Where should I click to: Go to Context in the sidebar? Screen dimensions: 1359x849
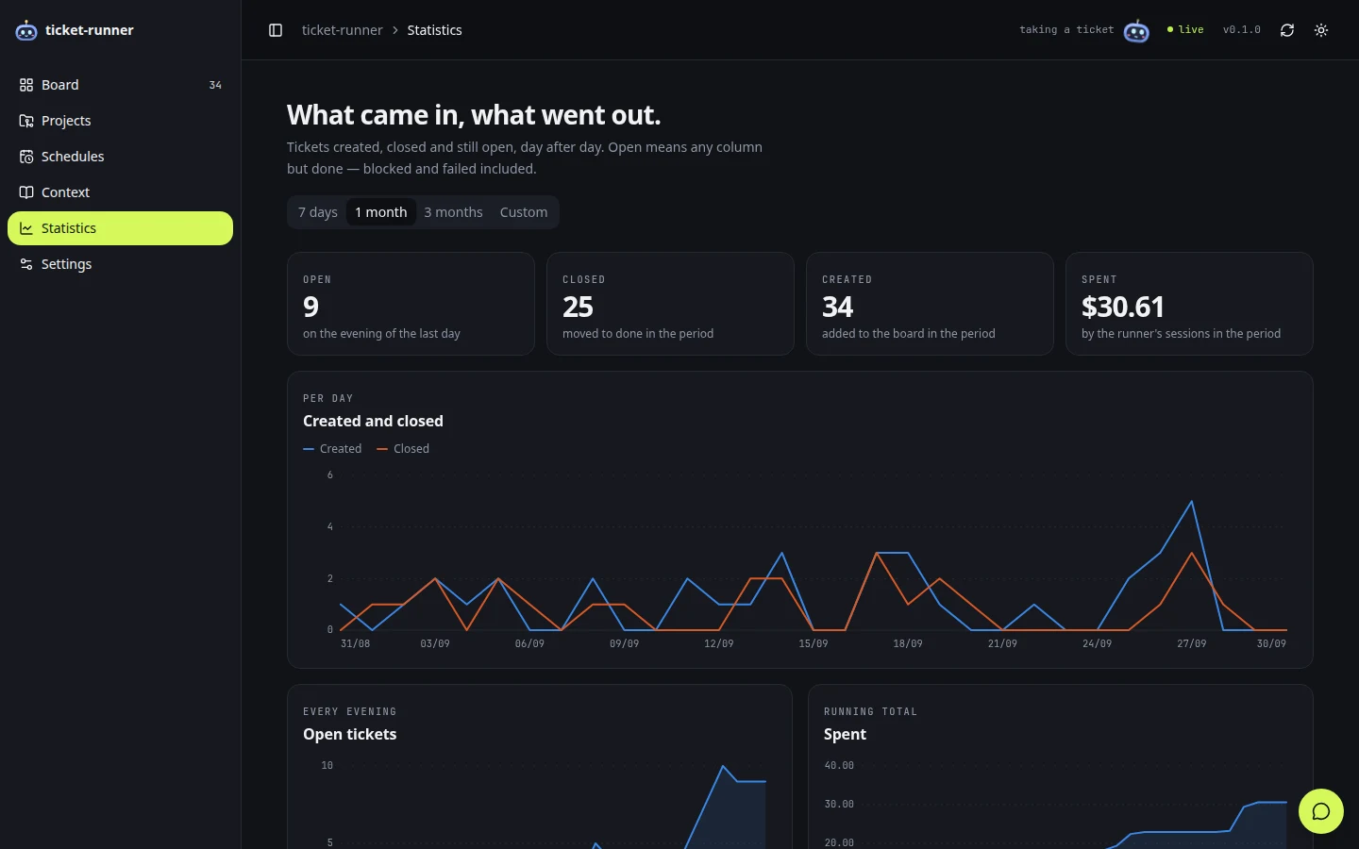point(120,192)
